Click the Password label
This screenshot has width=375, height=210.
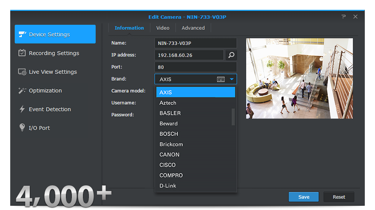click(122, 115)
